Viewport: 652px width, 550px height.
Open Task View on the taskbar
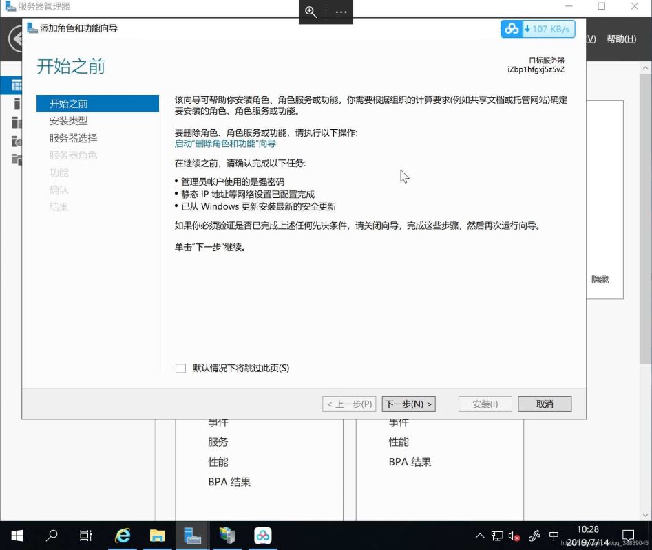click(x=86, y=536)
